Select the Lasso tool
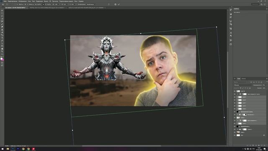 click(2, 16)
